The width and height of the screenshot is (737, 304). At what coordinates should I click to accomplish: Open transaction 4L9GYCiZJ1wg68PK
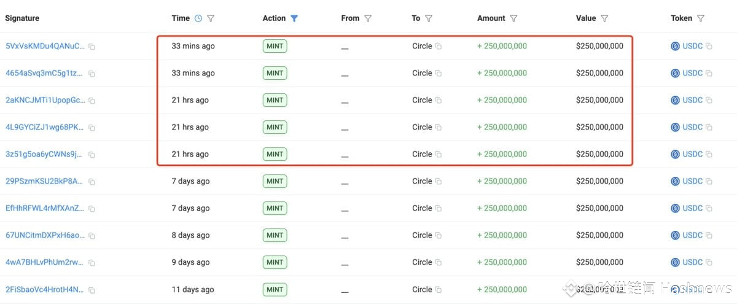44,127
